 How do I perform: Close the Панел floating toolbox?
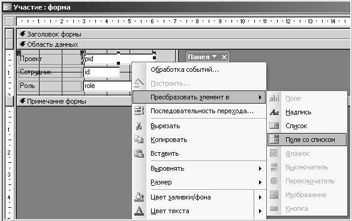[224, 57]
